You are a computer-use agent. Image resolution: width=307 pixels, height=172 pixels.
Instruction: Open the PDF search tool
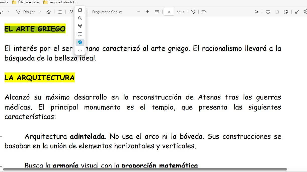pos(256,12)
